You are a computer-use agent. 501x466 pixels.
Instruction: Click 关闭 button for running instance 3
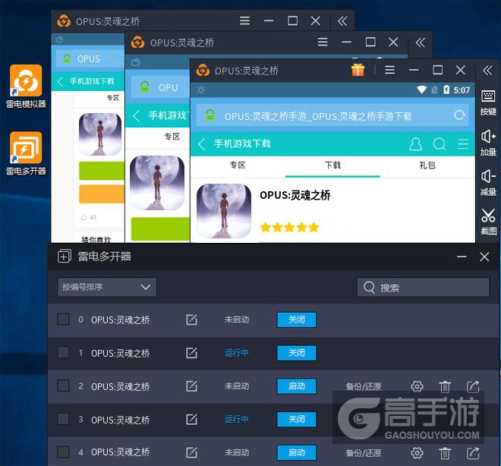[x=297, y=420]
